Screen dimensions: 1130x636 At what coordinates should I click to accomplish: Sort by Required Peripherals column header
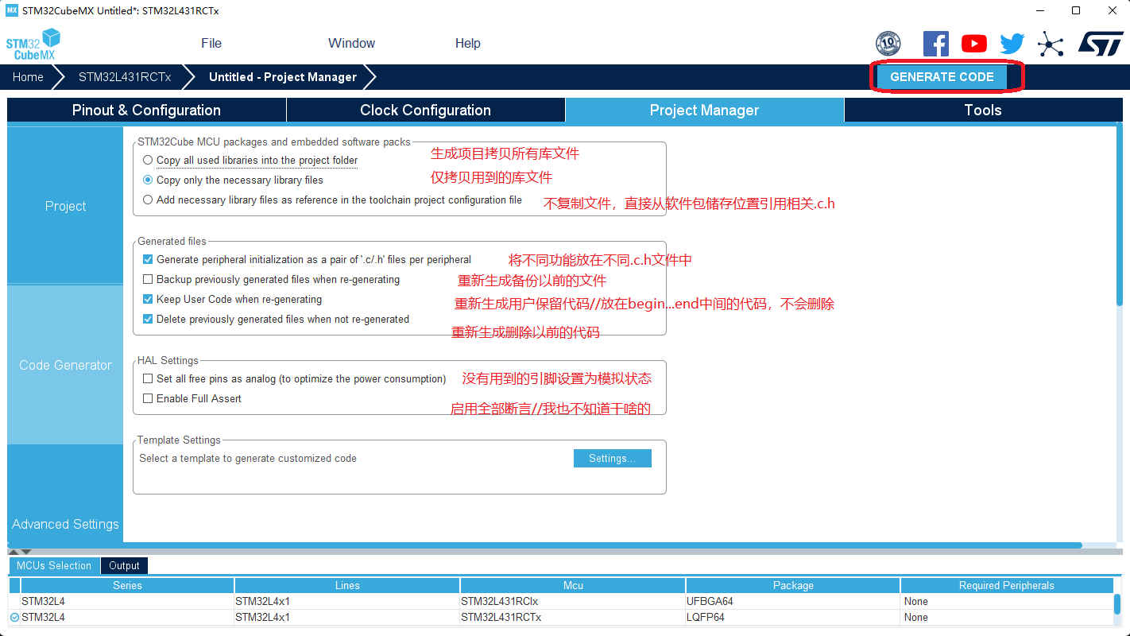click(1007, 585)
